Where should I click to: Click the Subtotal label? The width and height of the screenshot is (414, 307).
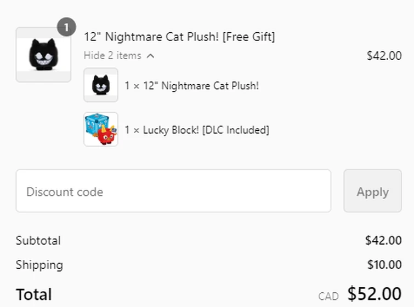point(38,240)
